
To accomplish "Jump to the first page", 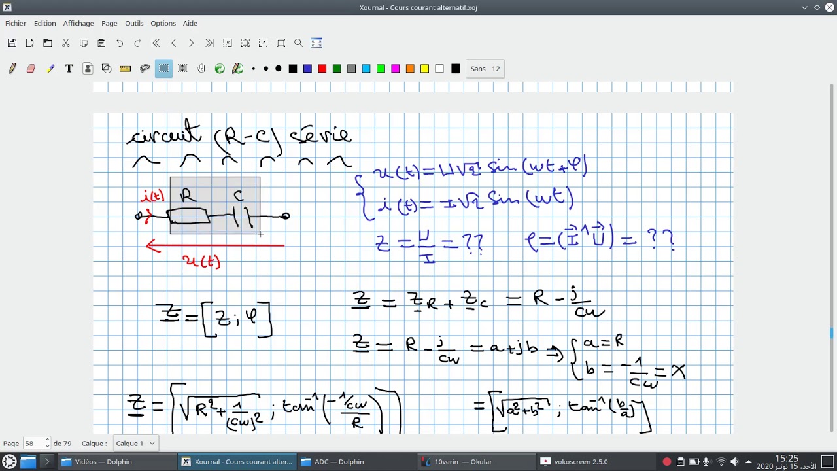I will click(x=156, y=43).
